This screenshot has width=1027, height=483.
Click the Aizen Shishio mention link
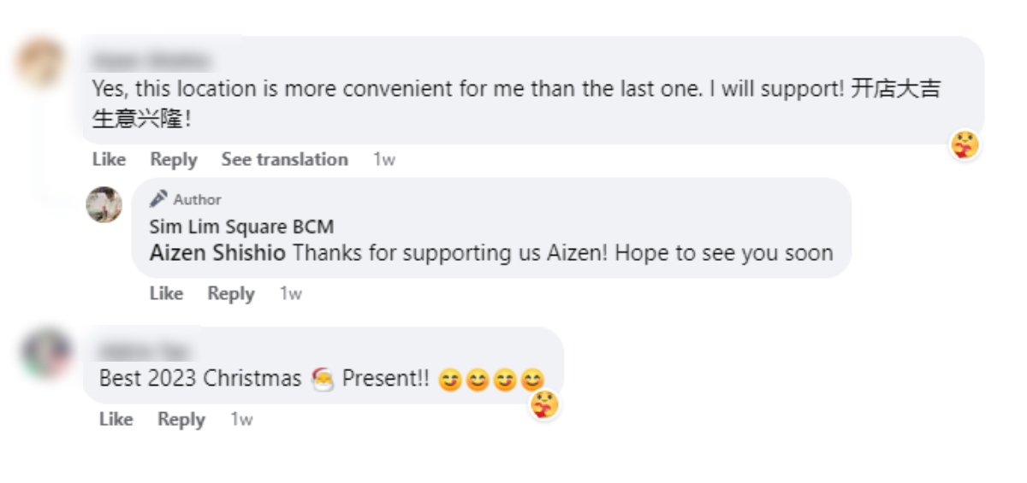[x=217, y=253]
